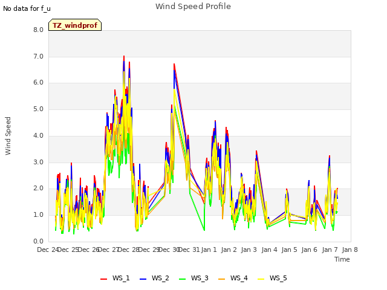Click the Jan 6 x-axis date label
The image size is (387, 290).
point(309,250)
